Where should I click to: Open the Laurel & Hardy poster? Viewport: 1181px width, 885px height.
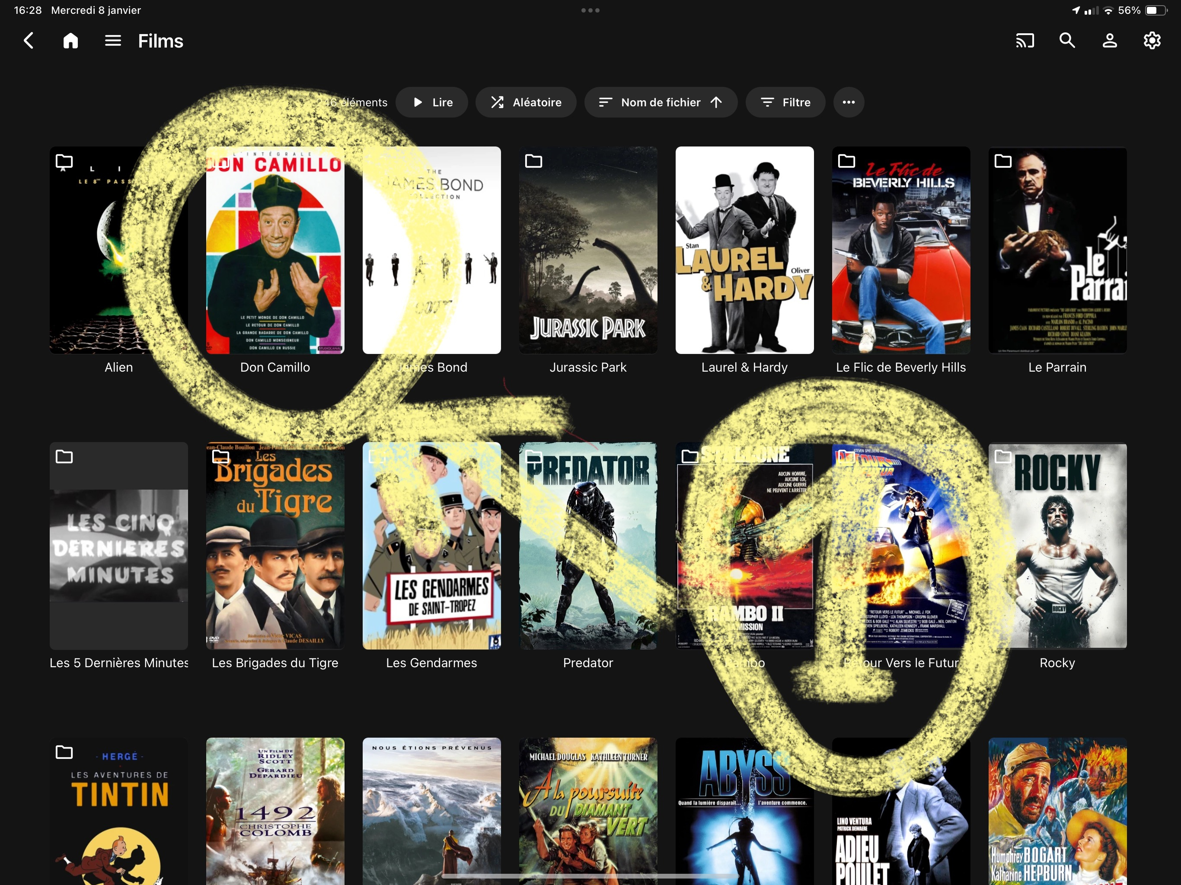point(744,250)
